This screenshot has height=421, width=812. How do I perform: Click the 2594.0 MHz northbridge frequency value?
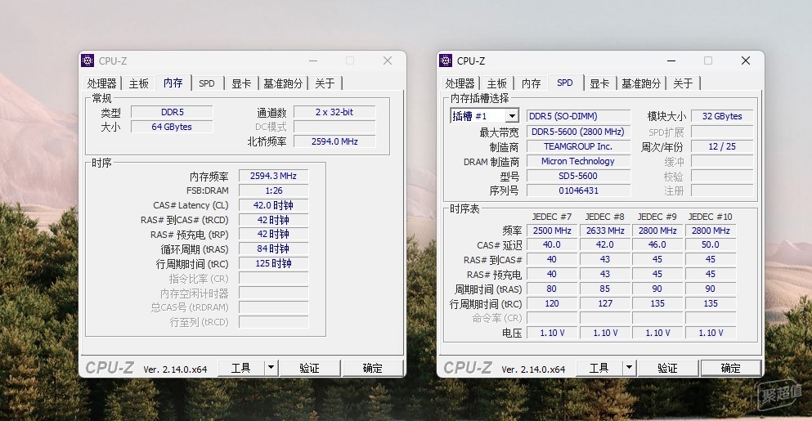[x=334, y=141]
